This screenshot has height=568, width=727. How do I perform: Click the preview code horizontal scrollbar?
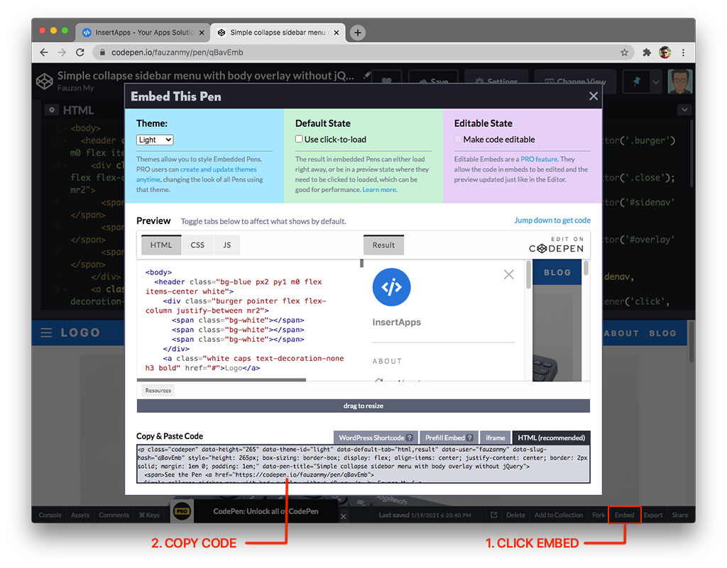[x=222, y=379]
